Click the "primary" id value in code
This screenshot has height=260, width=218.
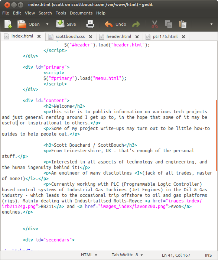55,67
